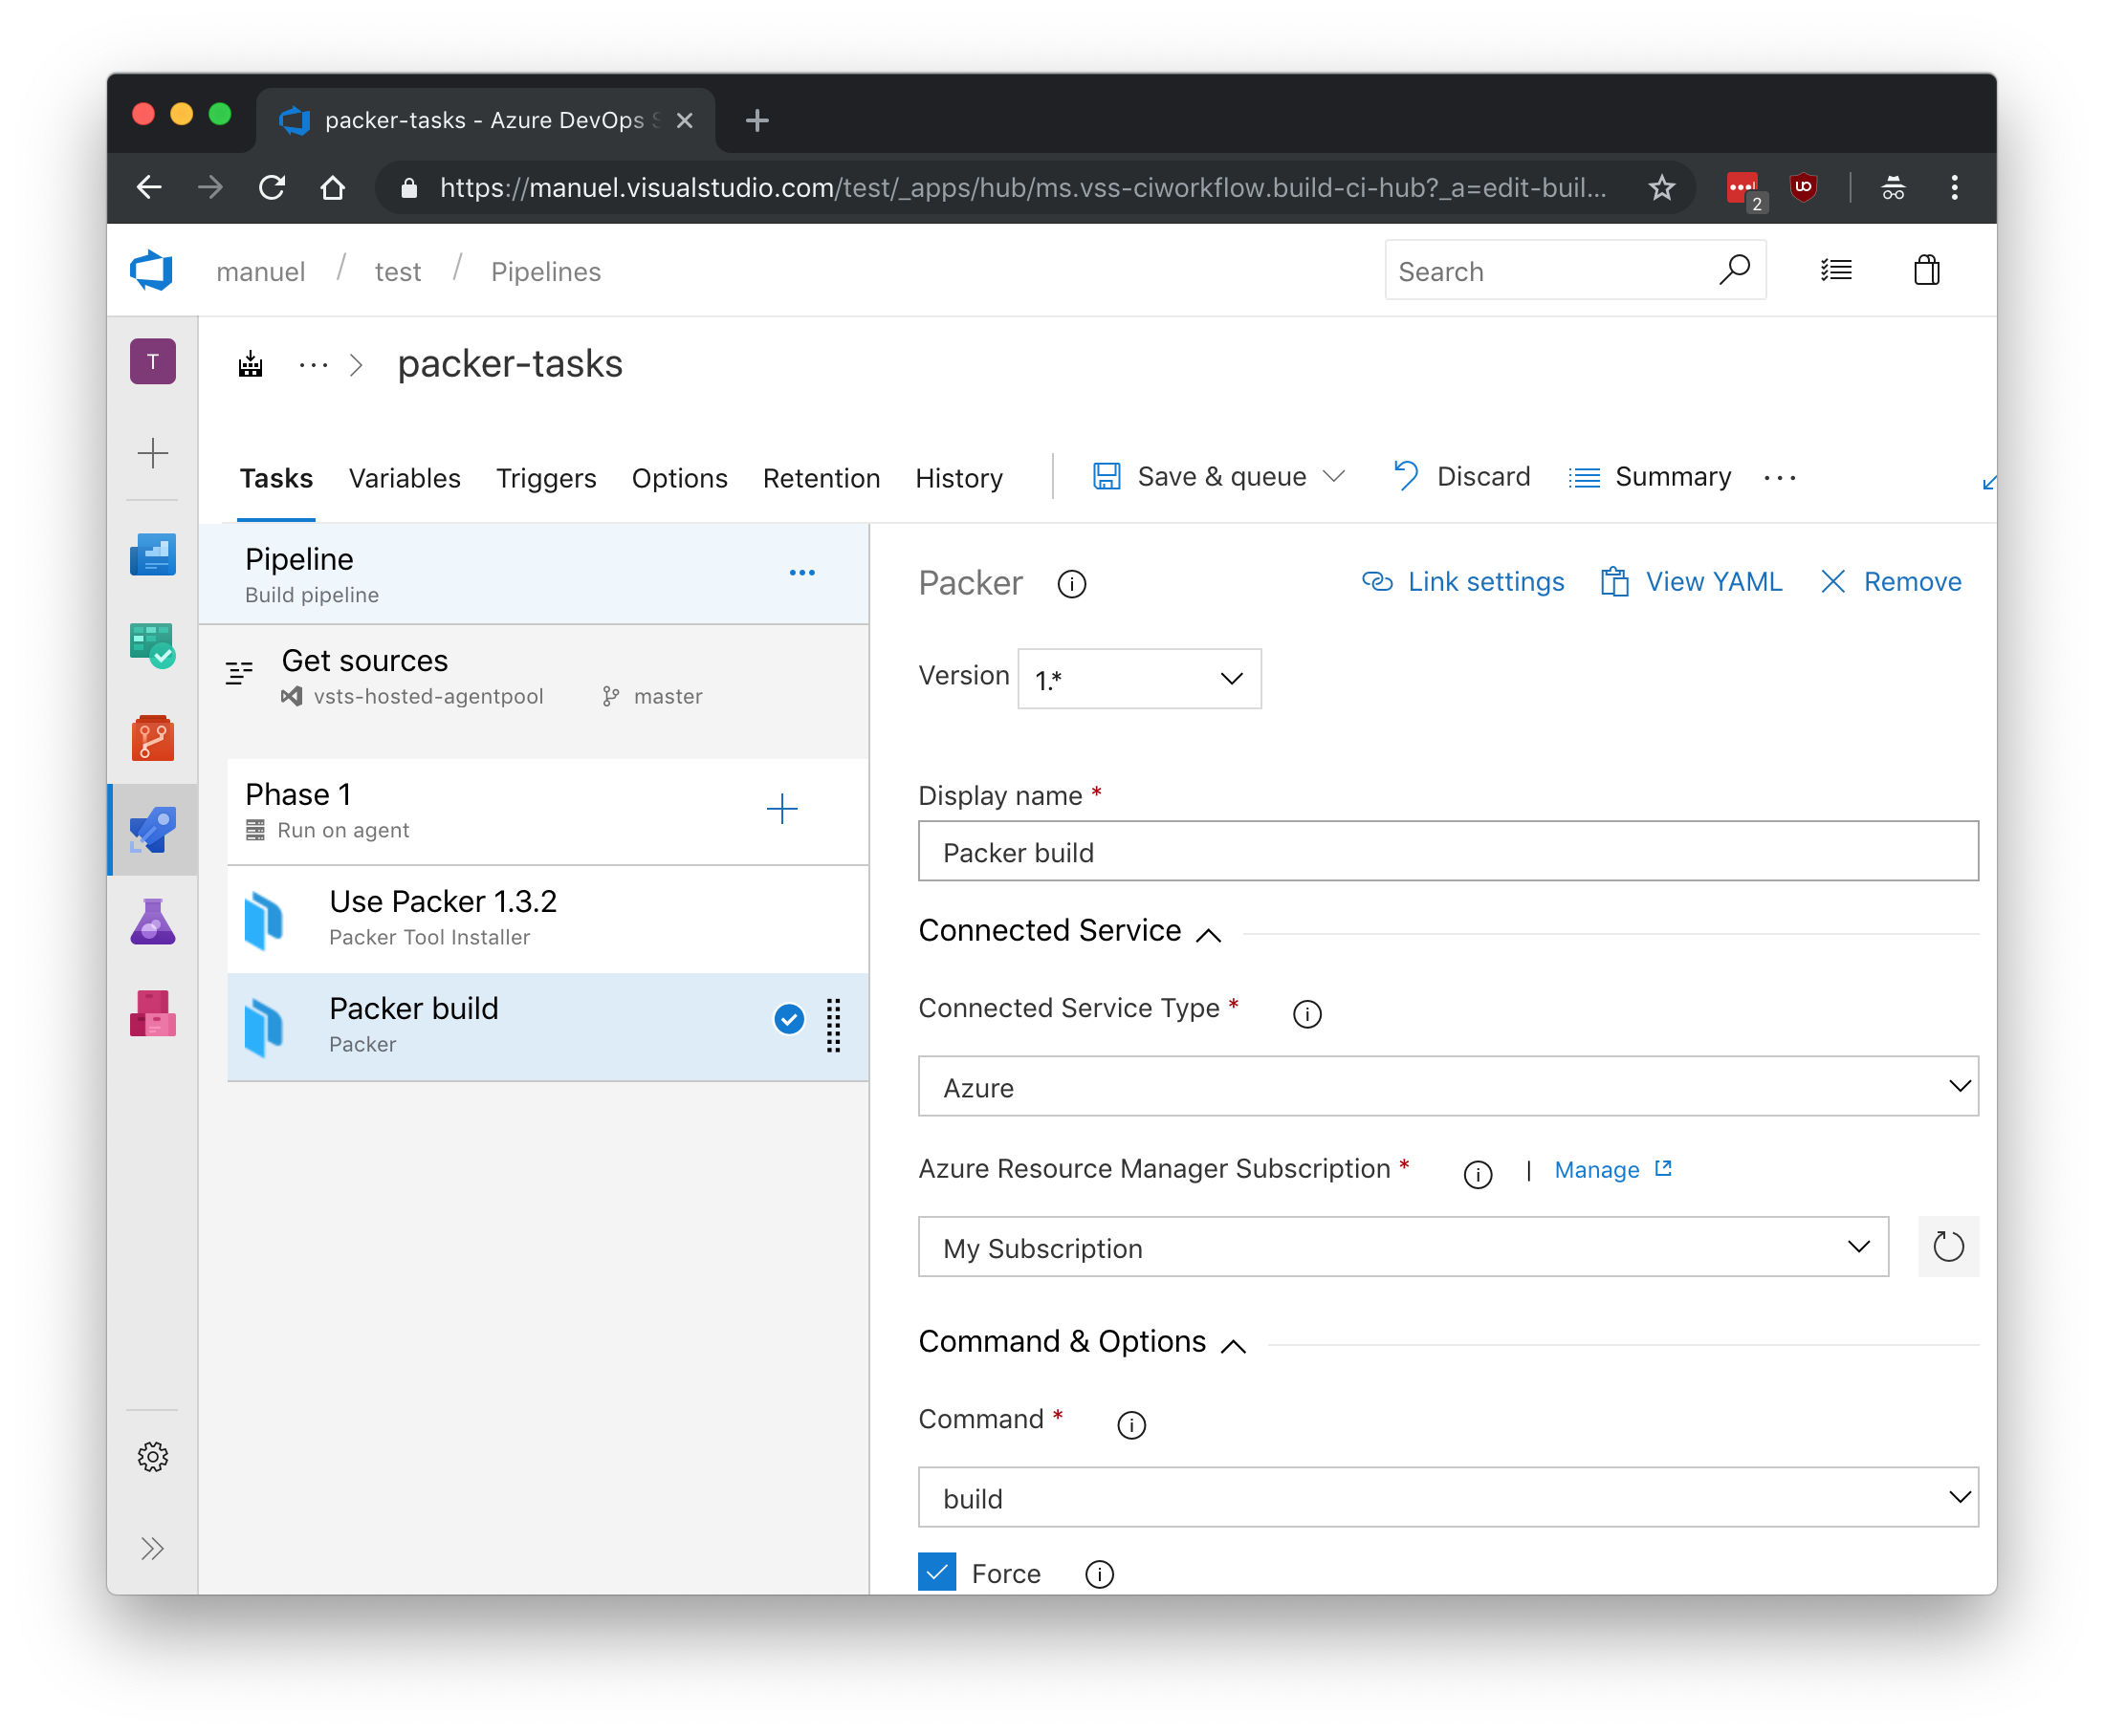Open Azure Repos from the sidebar
This screenshot has height=1736, width=2104.
[152, 738]
